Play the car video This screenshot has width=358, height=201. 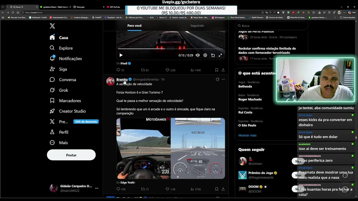pyautogui.click(x=121, y=55)
